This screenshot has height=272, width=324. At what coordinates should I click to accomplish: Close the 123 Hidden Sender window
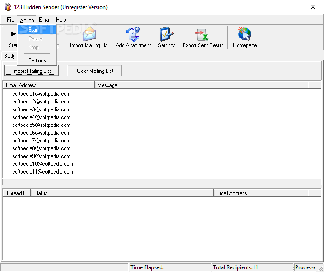point(313,7)
